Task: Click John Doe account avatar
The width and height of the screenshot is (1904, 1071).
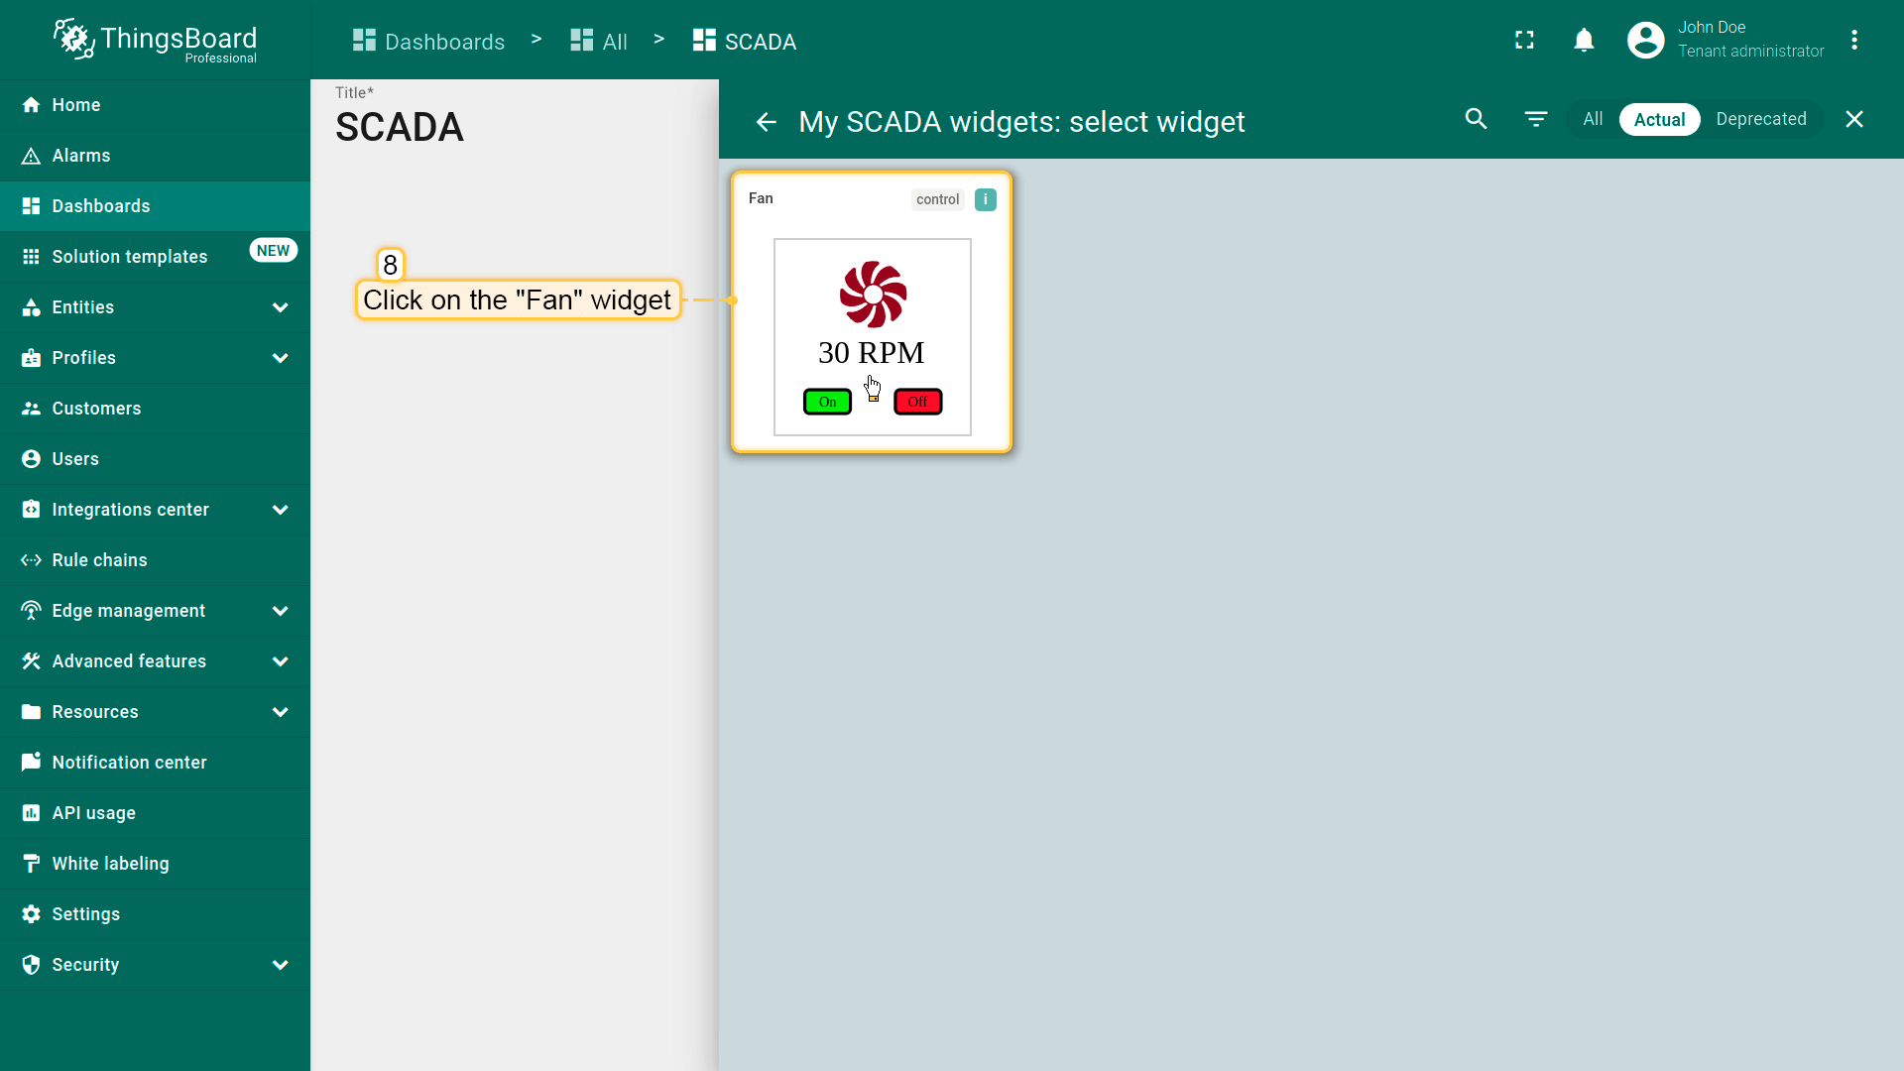Action: 1645,41
